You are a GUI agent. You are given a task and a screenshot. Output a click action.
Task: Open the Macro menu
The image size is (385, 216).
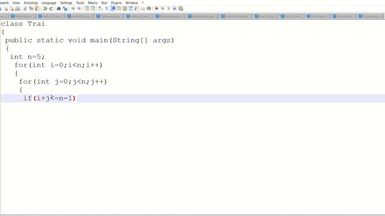click(93, 2)
